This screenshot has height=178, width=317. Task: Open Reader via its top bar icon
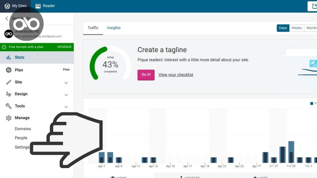[38, 6]
